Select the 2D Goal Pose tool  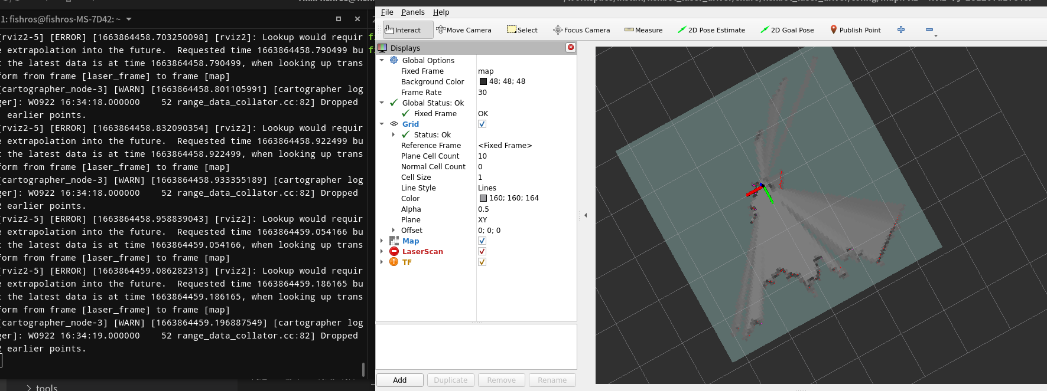[x=787, y=30]
